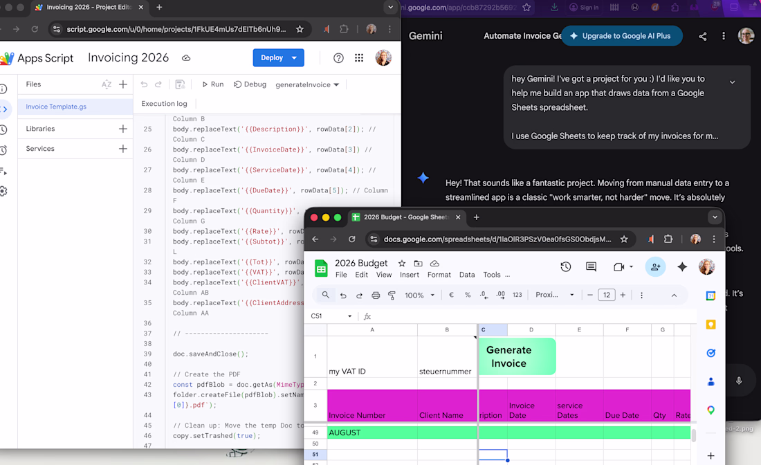Image resolution: width=761 pixels, height=465 pixels.
Task: Add a service with the plus icon
Action: point(122,149)
